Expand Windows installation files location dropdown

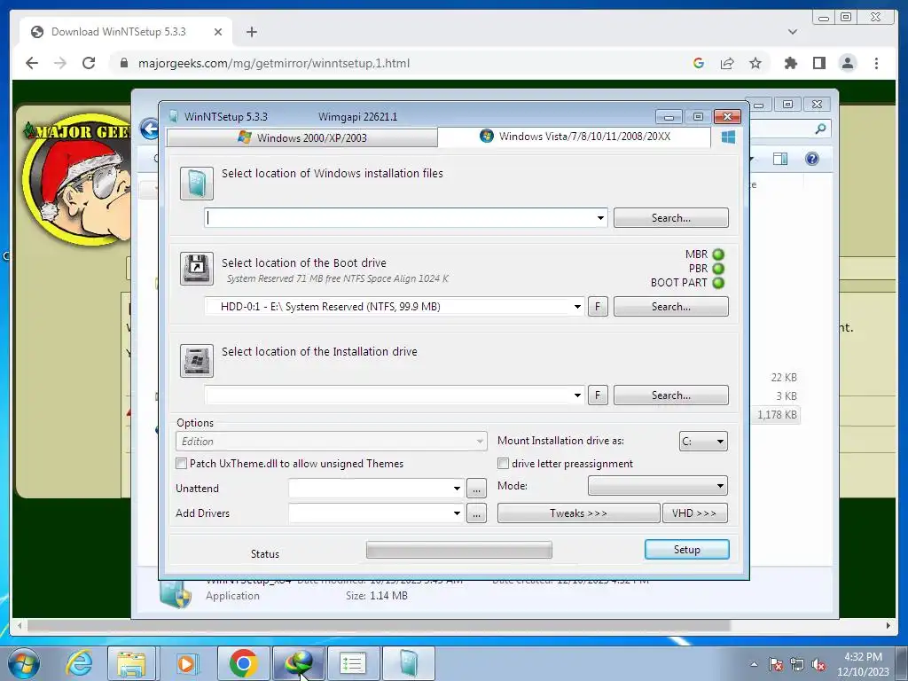point(600,218)
